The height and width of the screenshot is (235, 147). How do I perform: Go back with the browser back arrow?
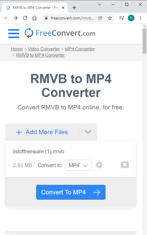(x=6, y=18)
